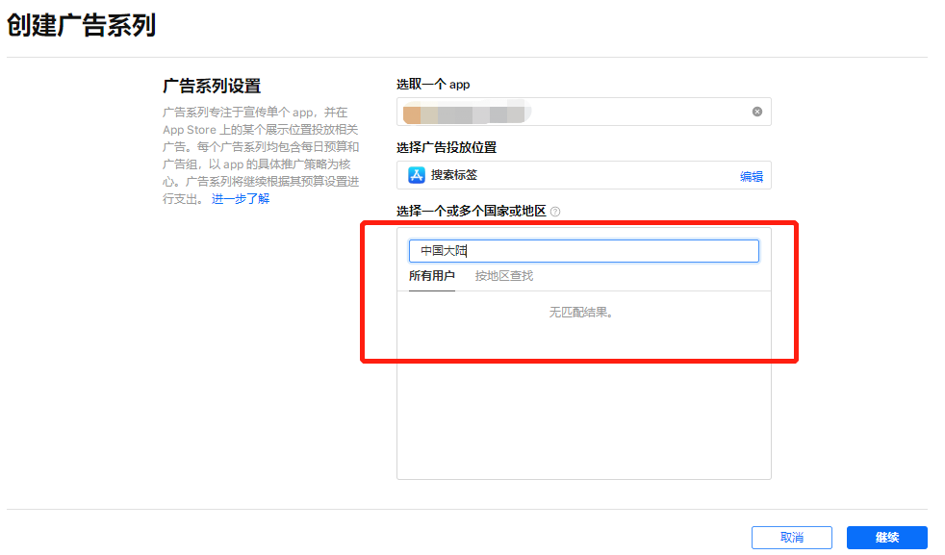Focus the country search field containing 中国大陆
The width and height of the screenshot is (945, 555).
coord(583,251)
